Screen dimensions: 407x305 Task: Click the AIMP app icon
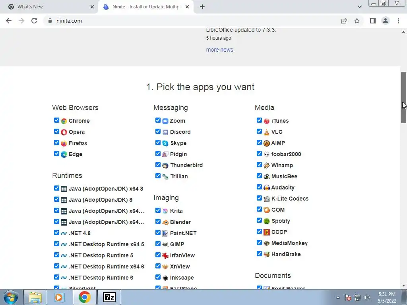coord(267,143)
